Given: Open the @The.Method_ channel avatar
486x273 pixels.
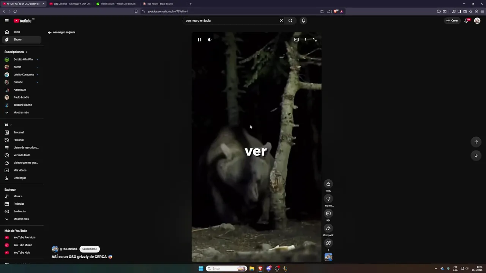Looking at the screenshot, I should click(55, 249).
